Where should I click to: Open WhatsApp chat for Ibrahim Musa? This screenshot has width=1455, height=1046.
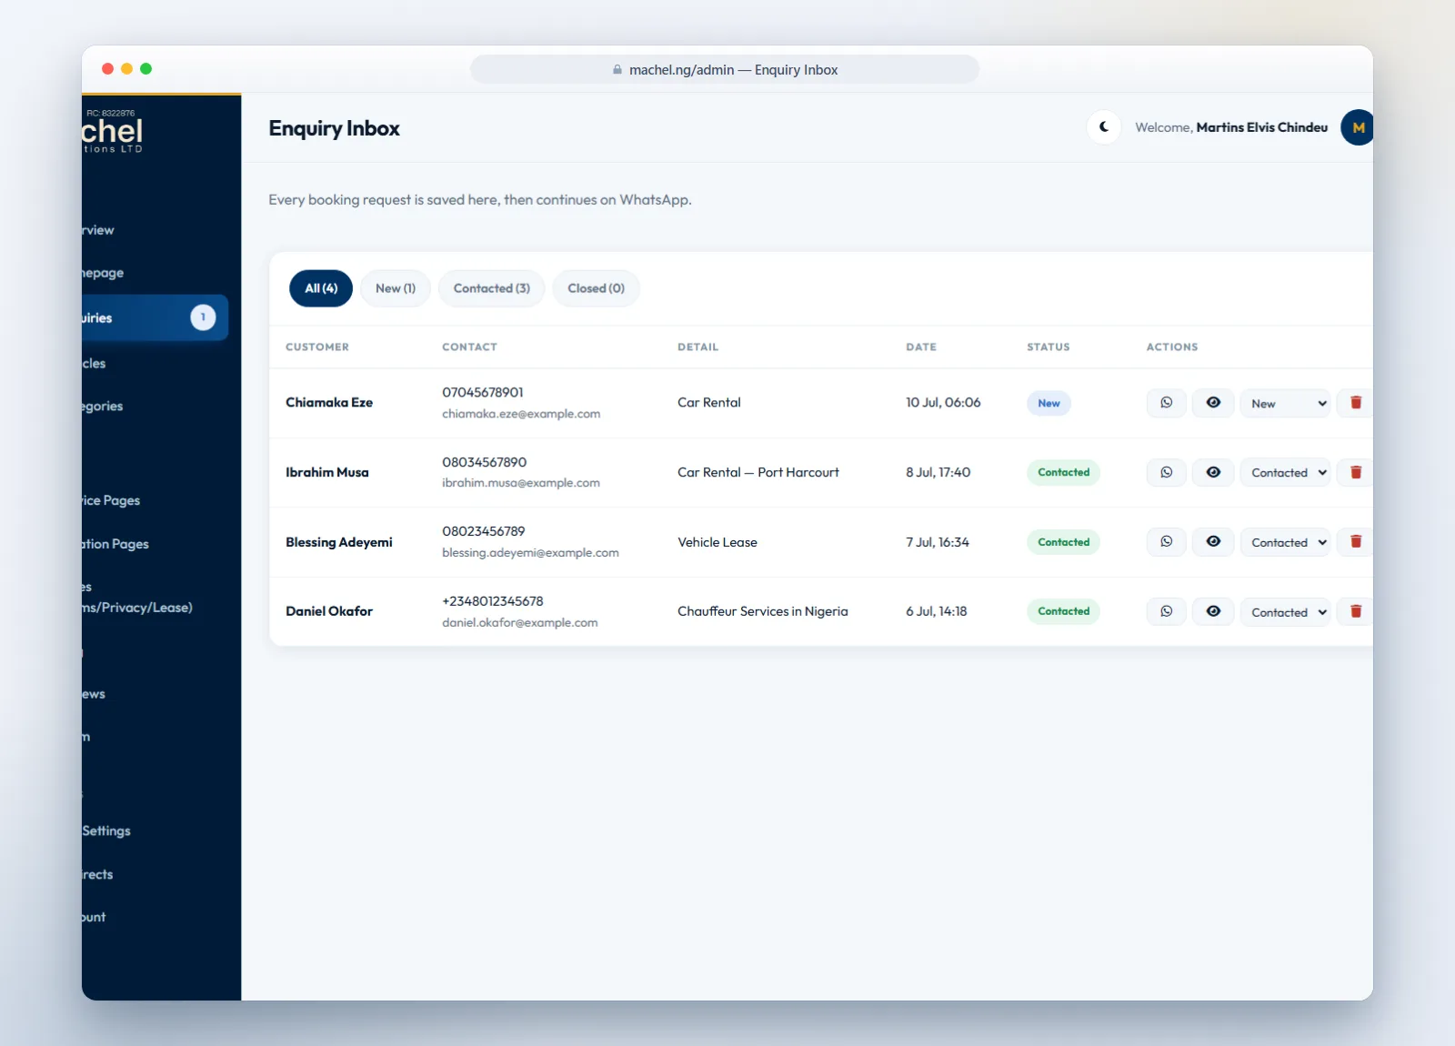[1166, 472]
